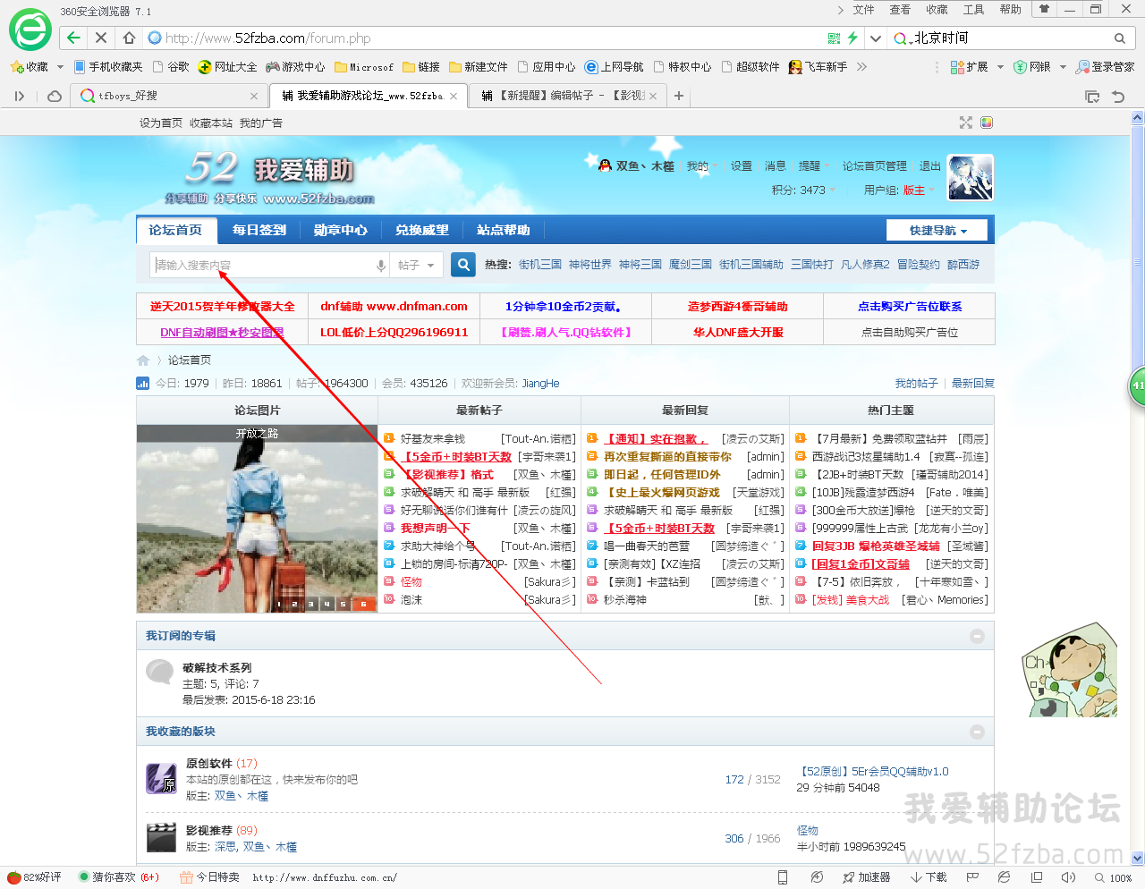Click the 100% zoom level control

[x=1114, y=877]
